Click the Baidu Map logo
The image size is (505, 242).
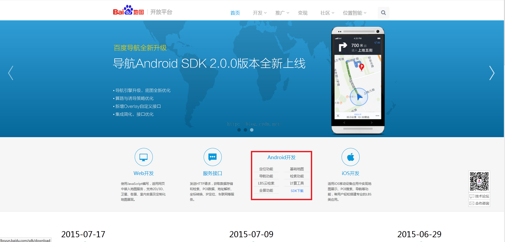click(x=128, y=10)
